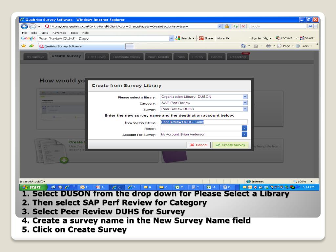The width and height of the screenshot is (336, 252).
Task: Select the Qualtrics Survey Software browser tab
Action: [82, 46]
